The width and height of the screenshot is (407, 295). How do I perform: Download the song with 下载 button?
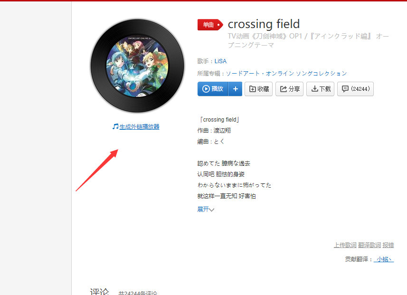[320, 89]
